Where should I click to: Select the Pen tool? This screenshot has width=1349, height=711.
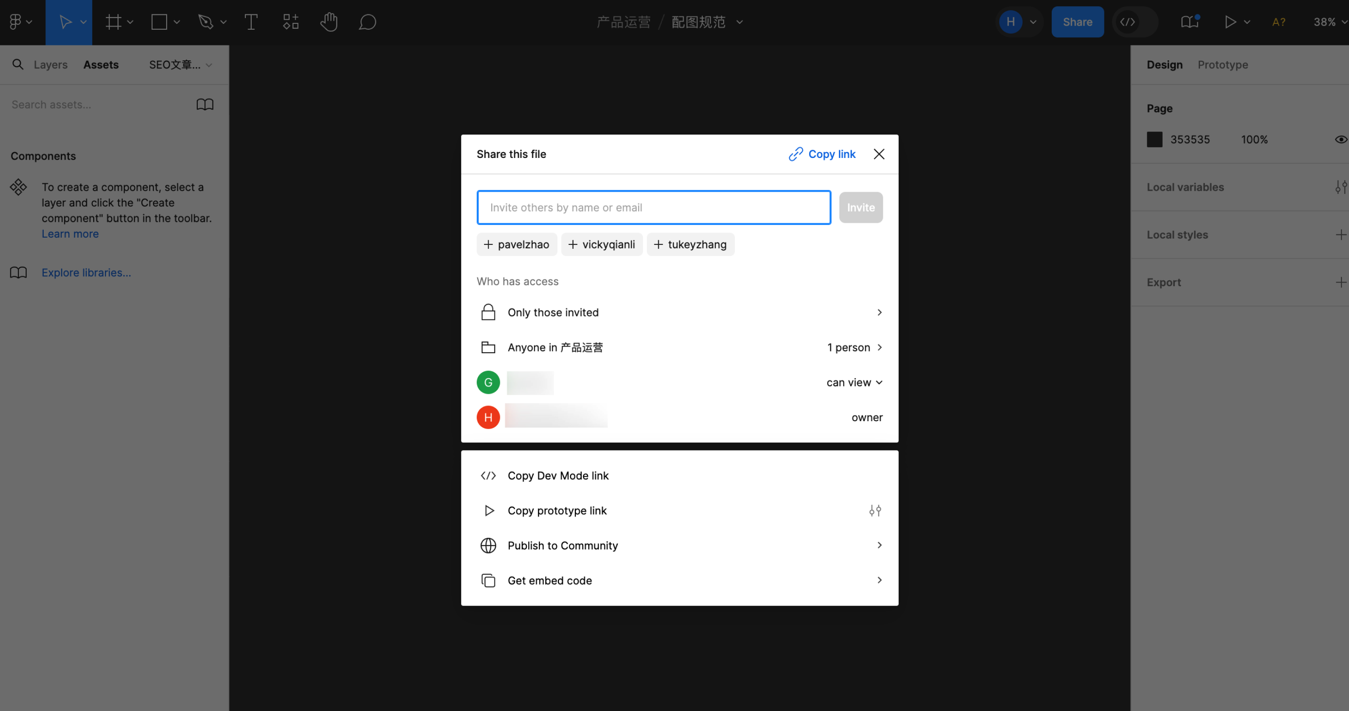pos(206,22)
